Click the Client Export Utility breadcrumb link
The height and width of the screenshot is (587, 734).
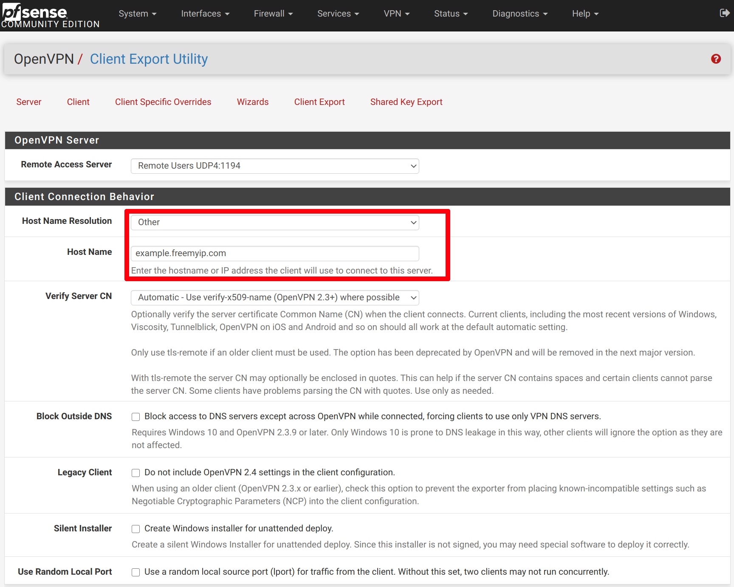point(149,59)
